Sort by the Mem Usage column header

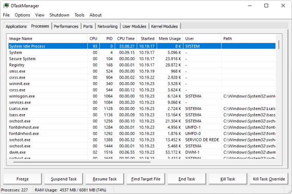click(x=170, y=38)
